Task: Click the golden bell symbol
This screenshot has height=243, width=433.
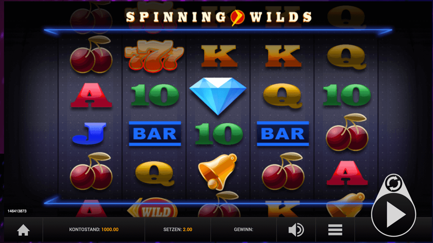Action: (218, 172)
